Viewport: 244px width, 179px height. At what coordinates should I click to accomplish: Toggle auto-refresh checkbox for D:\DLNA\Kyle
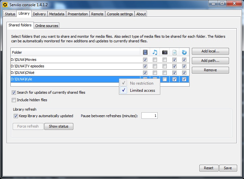tap(184, 79)
